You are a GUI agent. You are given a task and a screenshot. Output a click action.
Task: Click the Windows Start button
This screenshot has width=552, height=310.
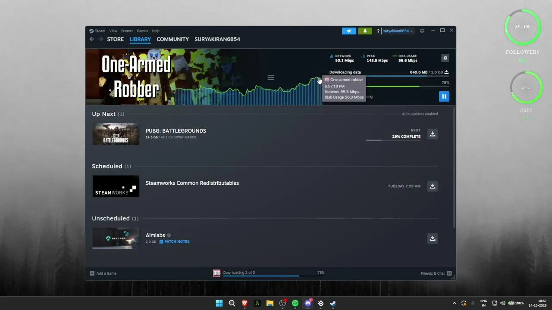219,303
